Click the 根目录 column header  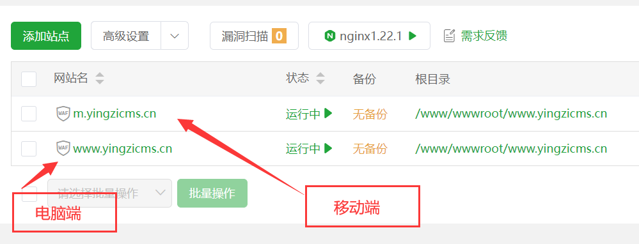click(x=432, y=79)
